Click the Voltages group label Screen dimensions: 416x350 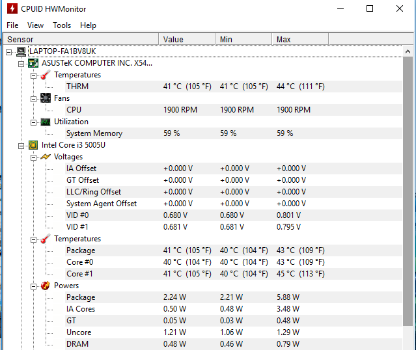coord(68,157)
